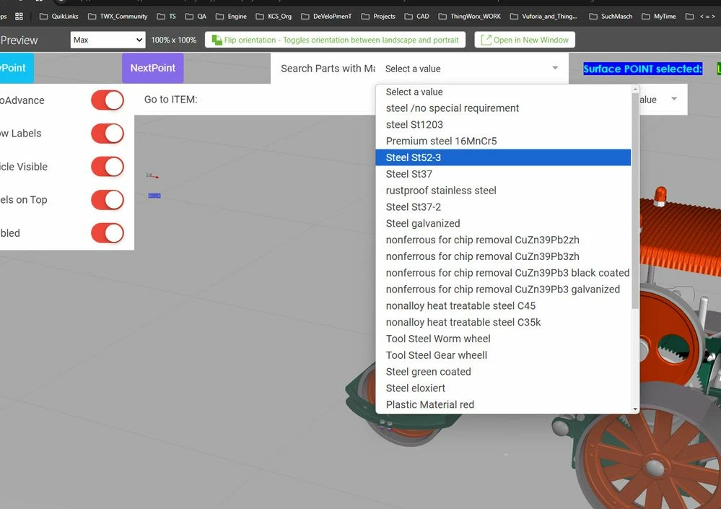Select 'Premium steel 16MnCr5' option
The image size is (721, 509).
(x=503, y=142)
